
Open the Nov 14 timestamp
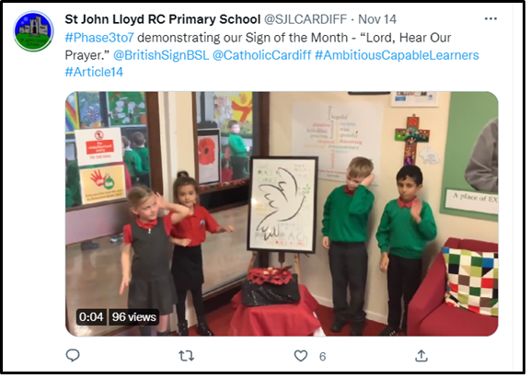[377, 19]
